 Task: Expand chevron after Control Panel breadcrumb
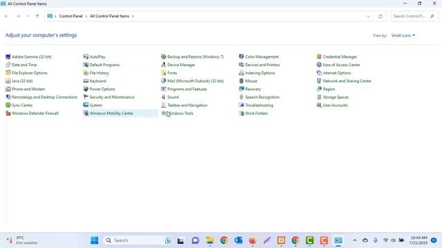point(86,17)
